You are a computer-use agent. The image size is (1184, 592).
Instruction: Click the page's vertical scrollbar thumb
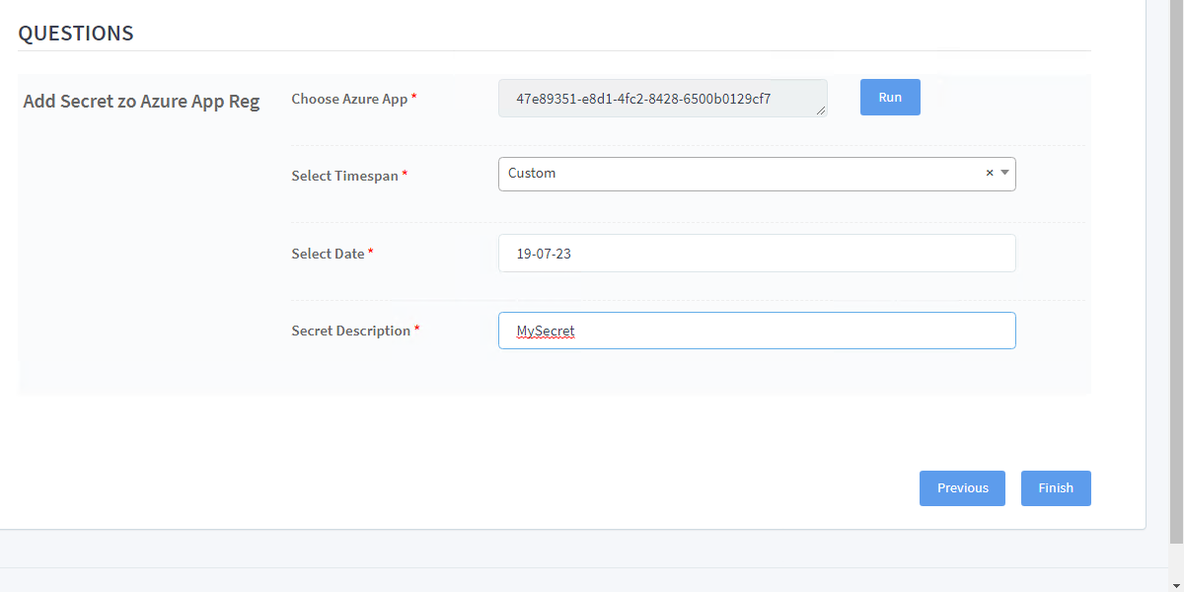click(1175, 266)
